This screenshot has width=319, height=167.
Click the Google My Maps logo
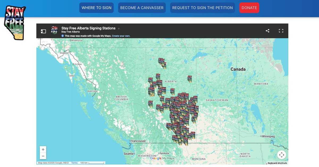pos(162,158)
